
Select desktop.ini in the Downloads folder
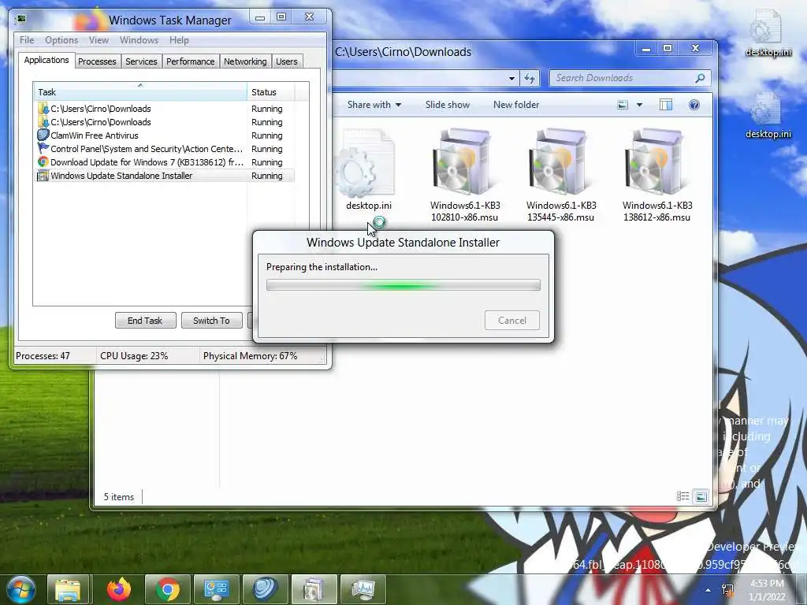(x=368, y=170)
